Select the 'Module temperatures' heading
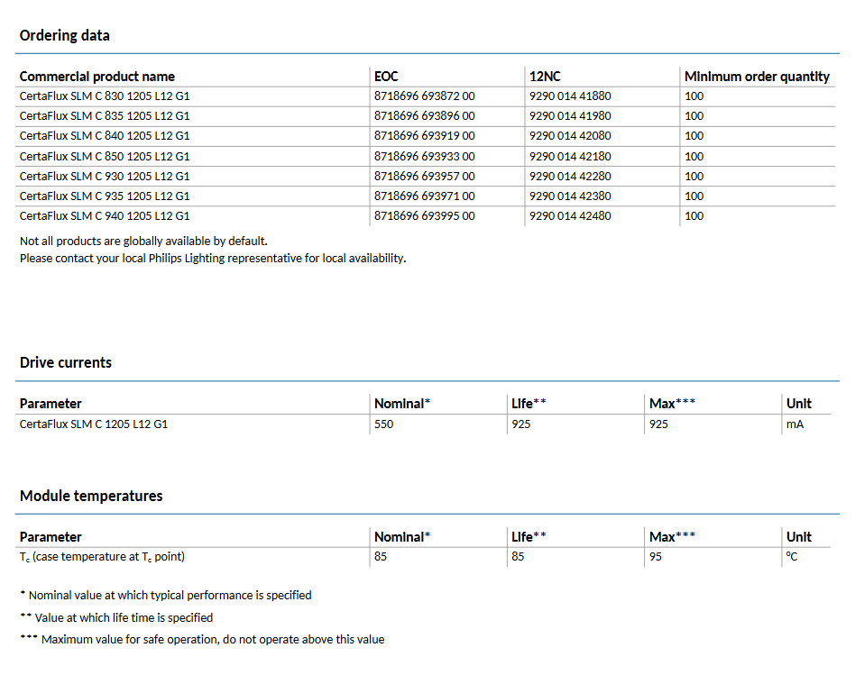 click(91, 496)
